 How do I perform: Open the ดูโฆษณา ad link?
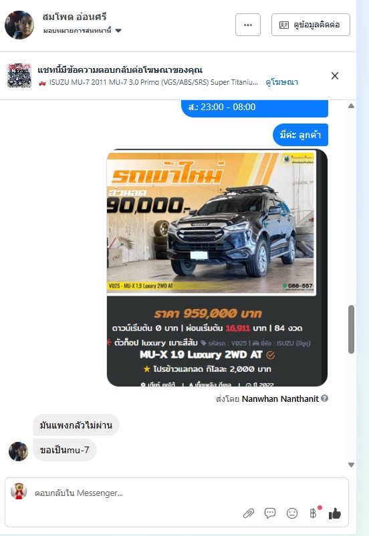pyautogui.click(x=281, y=82)
